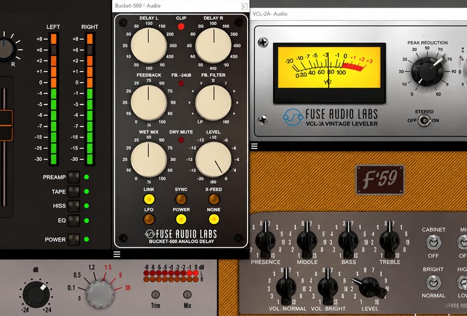Click the RIGHT level meter column
The height and width of the screenshot is (316, 467).
(x=89, y=99)
